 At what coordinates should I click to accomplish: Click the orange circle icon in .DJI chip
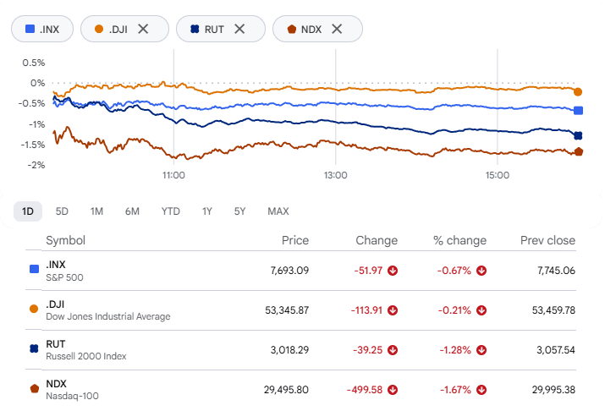pyautogui.click(x=99, y=29)
